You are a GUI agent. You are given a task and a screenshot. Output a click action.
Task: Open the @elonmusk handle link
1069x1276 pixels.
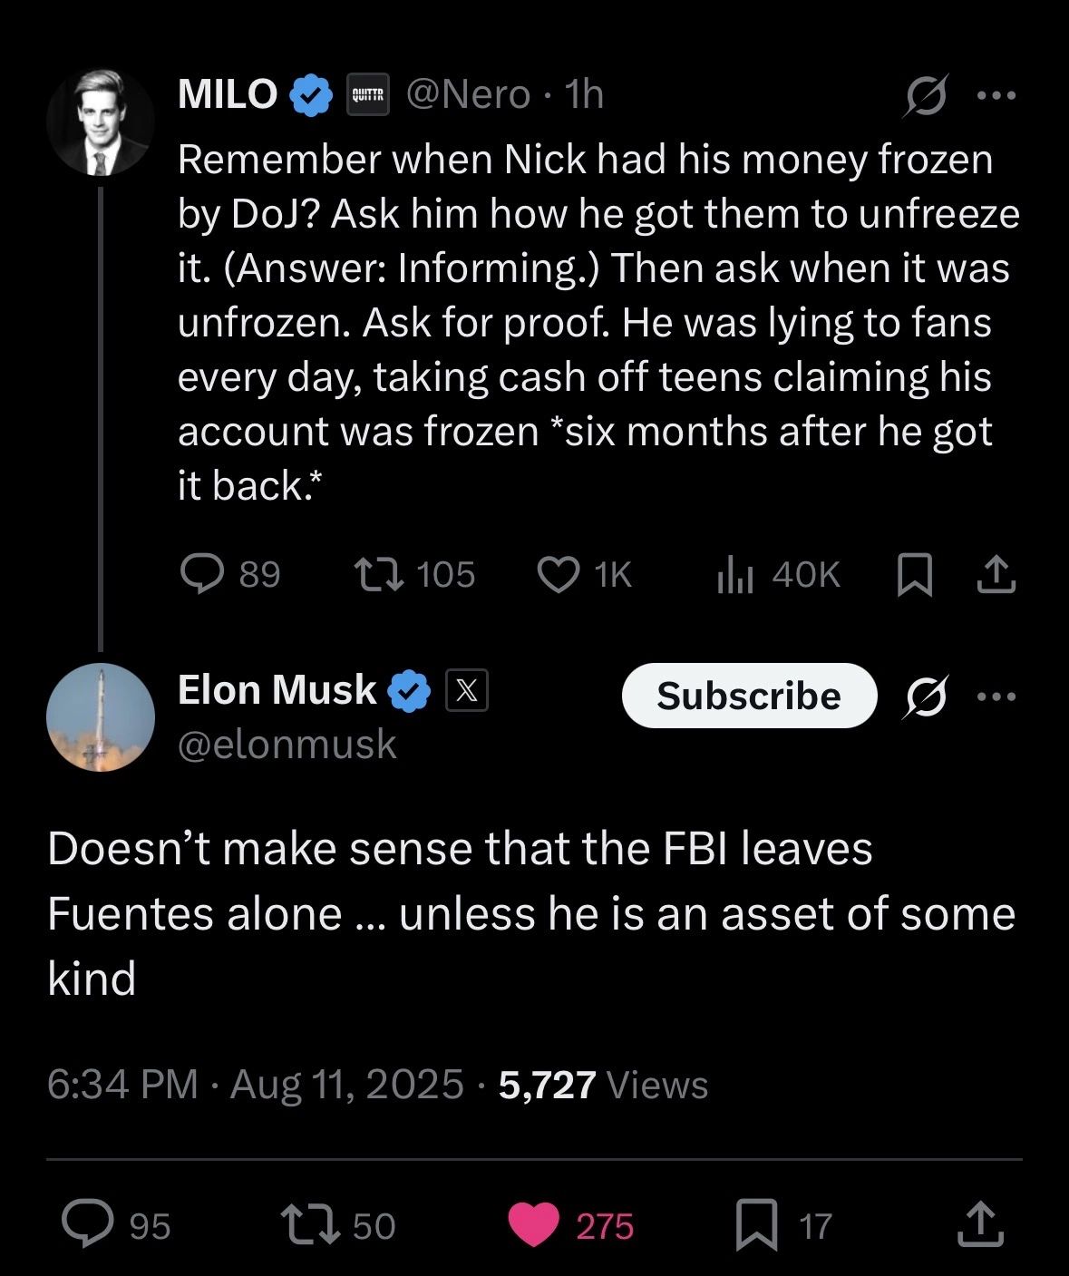pos(287,745)
